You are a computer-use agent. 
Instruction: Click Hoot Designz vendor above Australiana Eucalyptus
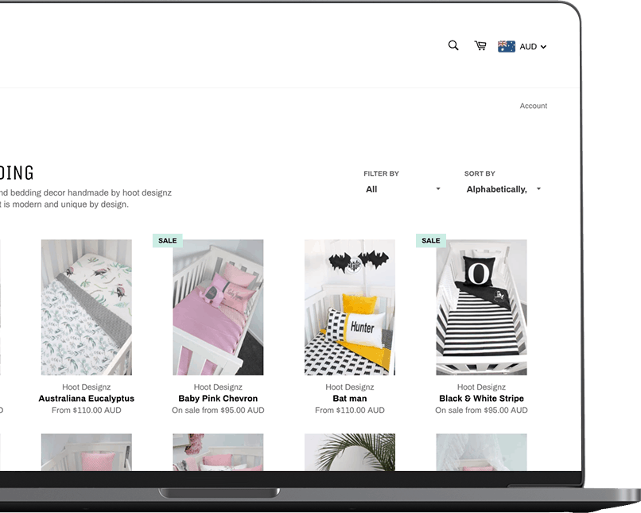pos(86,387)
